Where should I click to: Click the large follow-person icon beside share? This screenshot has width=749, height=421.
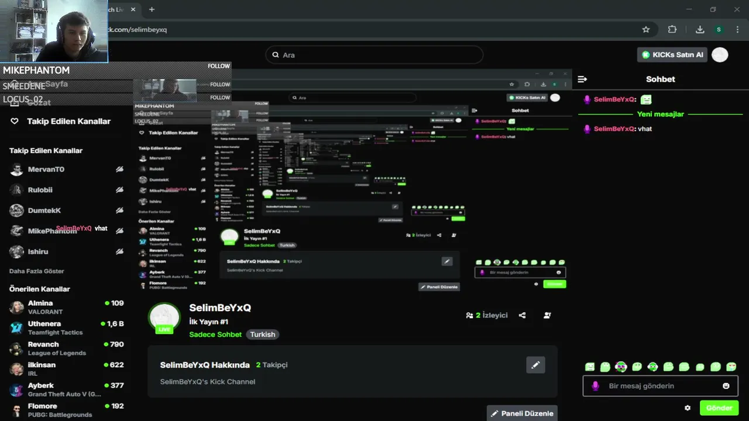click(x=547, y=315)
